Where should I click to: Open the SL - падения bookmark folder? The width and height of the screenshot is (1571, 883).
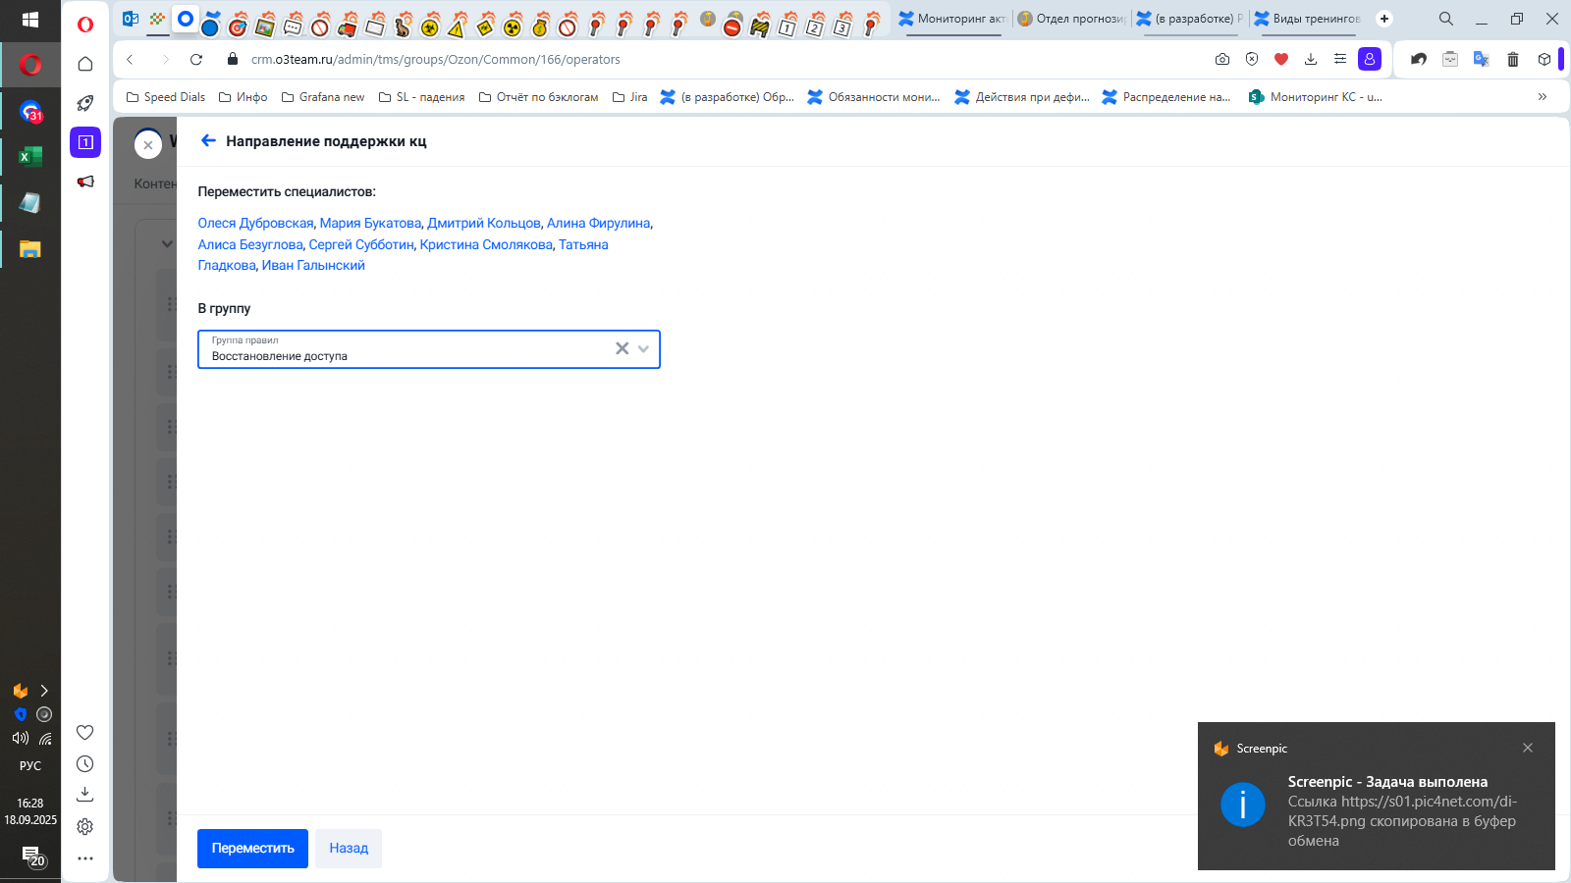click(x=422, y=97)
